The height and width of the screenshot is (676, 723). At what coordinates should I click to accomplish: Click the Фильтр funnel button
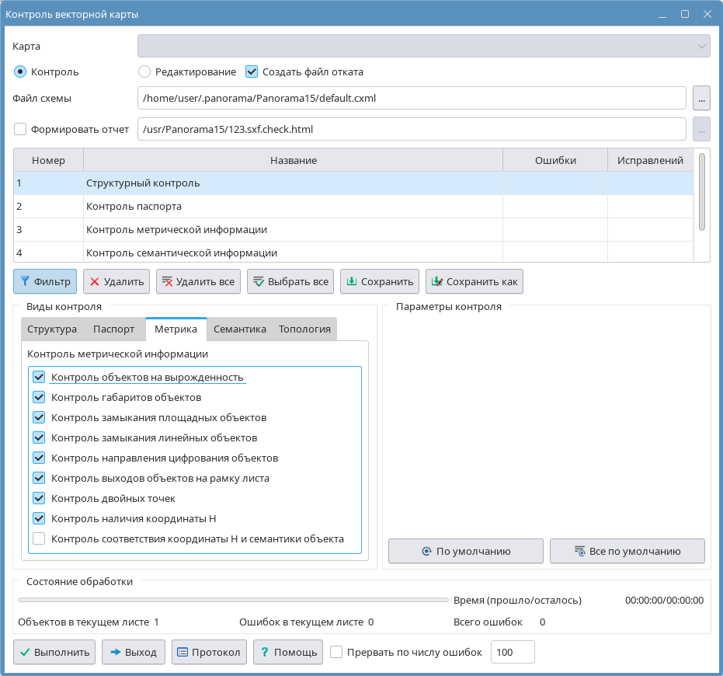click(45, 281)
